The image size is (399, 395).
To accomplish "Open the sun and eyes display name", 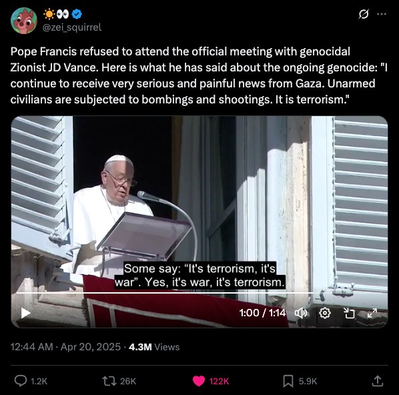I will coord(56,14).
